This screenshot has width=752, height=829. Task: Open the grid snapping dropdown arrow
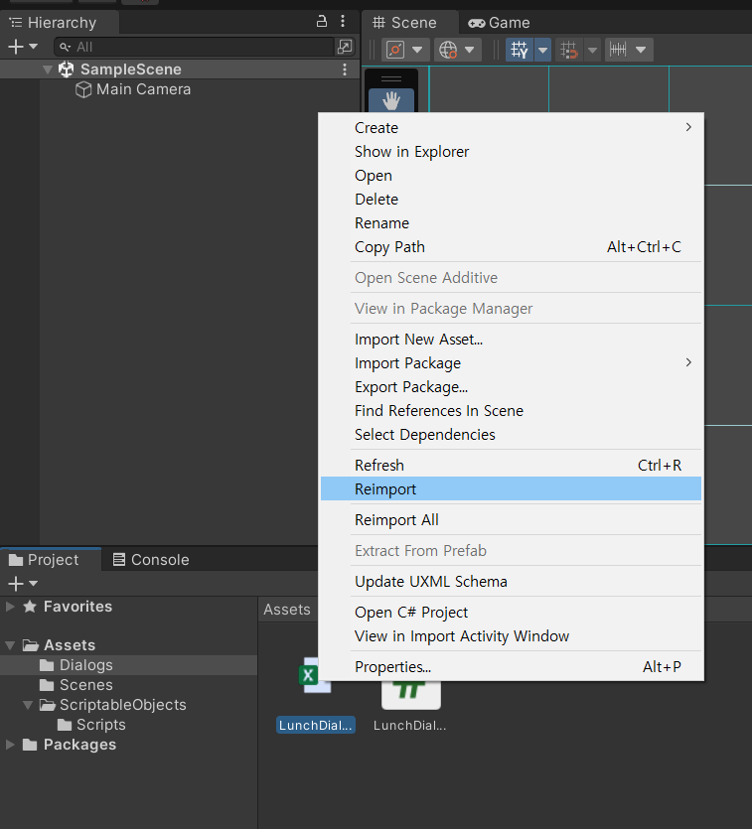(592, 50)
